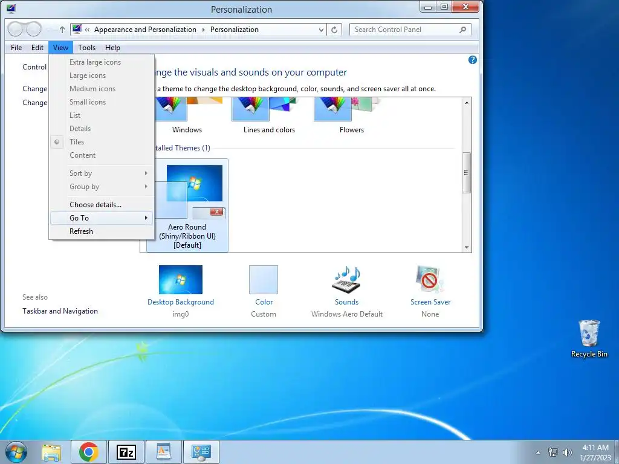Viewport: 619px width, 464px height.
Task: Open the Screen Saver icon
Action: point(430,279)
